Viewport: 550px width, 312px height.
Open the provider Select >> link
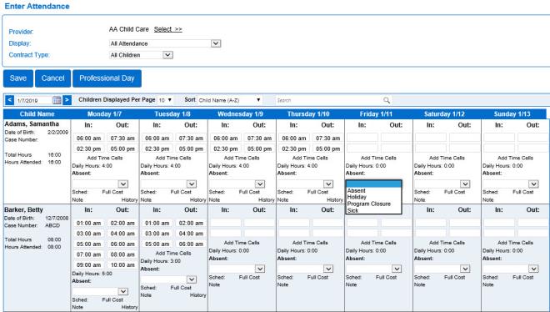(168, 29)
